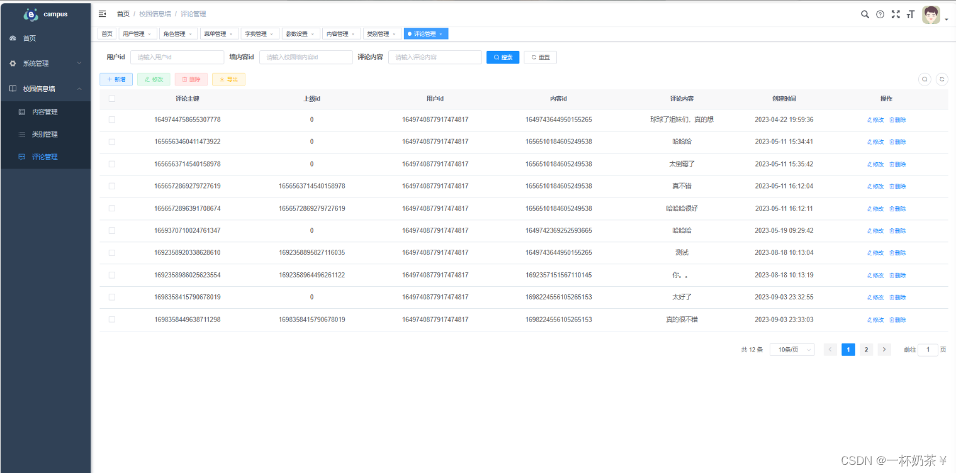Click the green 修改 toolbar button
This screenshot has width=956, height=473.
click(154, 79)
